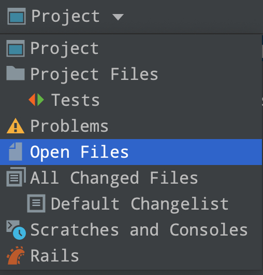Choose All Changed Files scope
263x275 pixels.
(x=131, y=177)
